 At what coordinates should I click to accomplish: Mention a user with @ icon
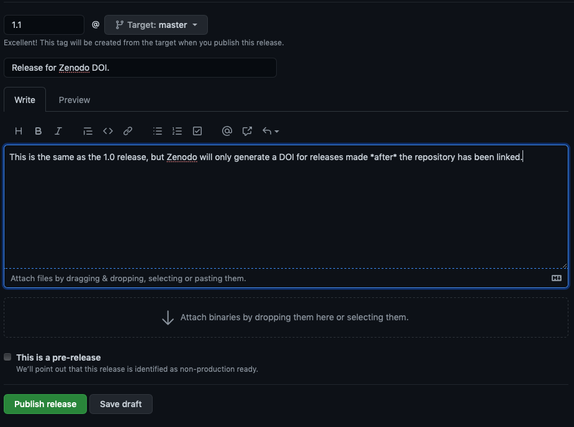click(227, 131)
